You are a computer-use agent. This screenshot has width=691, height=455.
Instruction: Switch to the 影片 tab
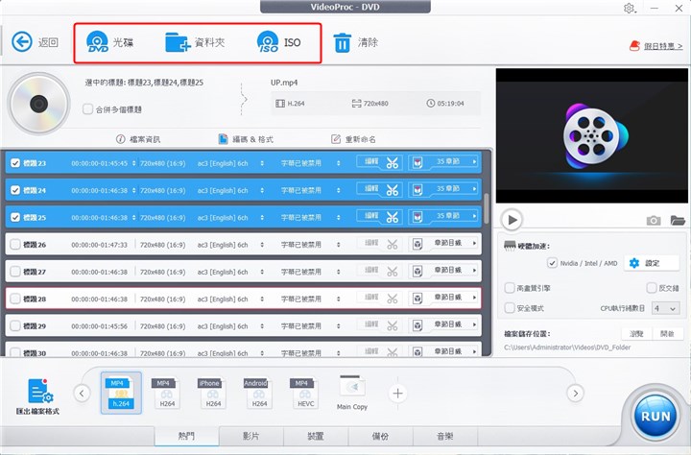click(x=251, y=436)
